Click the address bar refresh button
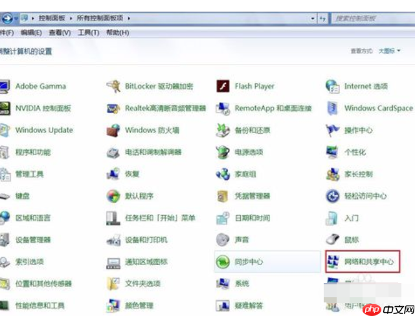 tap(322, 19)
